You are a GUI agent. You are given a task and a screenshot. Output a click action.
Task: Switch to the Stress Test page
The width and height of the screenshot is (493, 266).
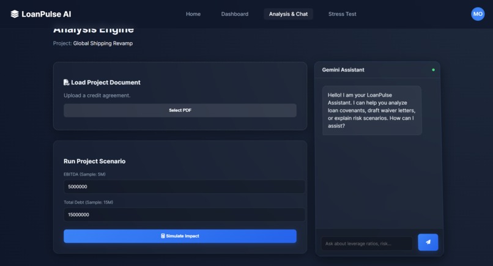(x=342, y=14)
